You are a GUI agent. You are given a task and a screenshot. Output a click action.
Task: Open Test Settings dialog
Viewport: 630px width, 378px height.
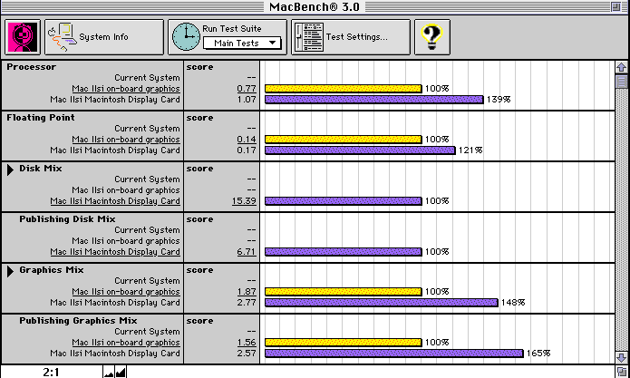coord(351,37)
